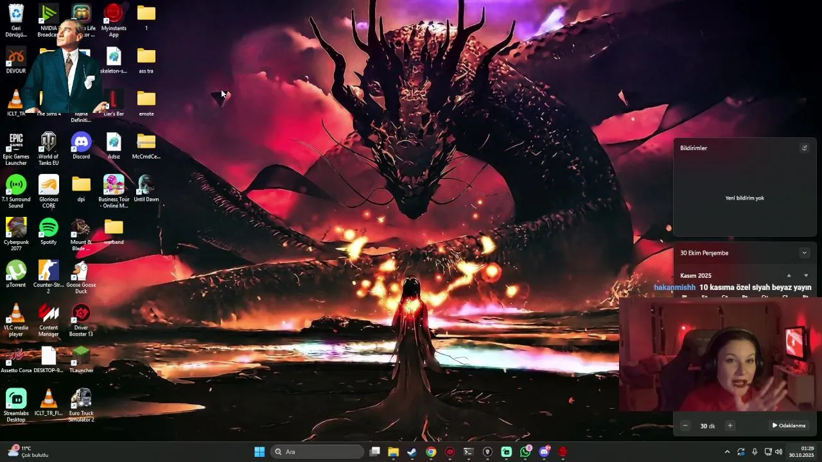
Task: Expand the hidden system tray icons chevron
Action: pos(727,452)
